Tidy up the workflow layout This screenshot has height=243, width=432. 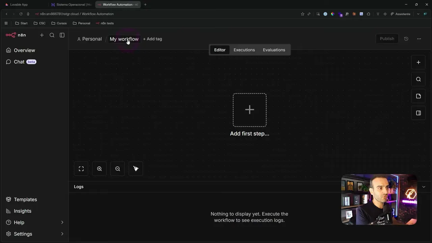click(x=136, y=168)
